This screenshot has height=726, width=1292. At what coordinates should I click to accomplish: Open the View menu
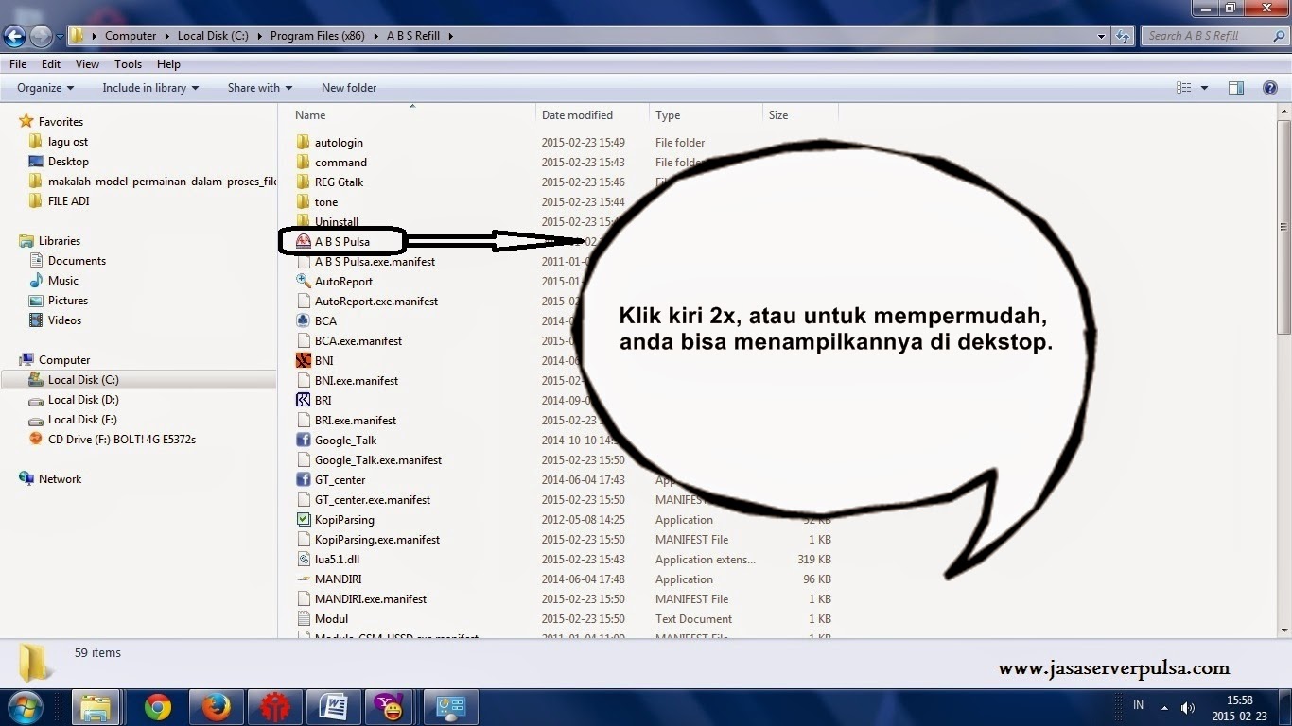click(87, 64)
